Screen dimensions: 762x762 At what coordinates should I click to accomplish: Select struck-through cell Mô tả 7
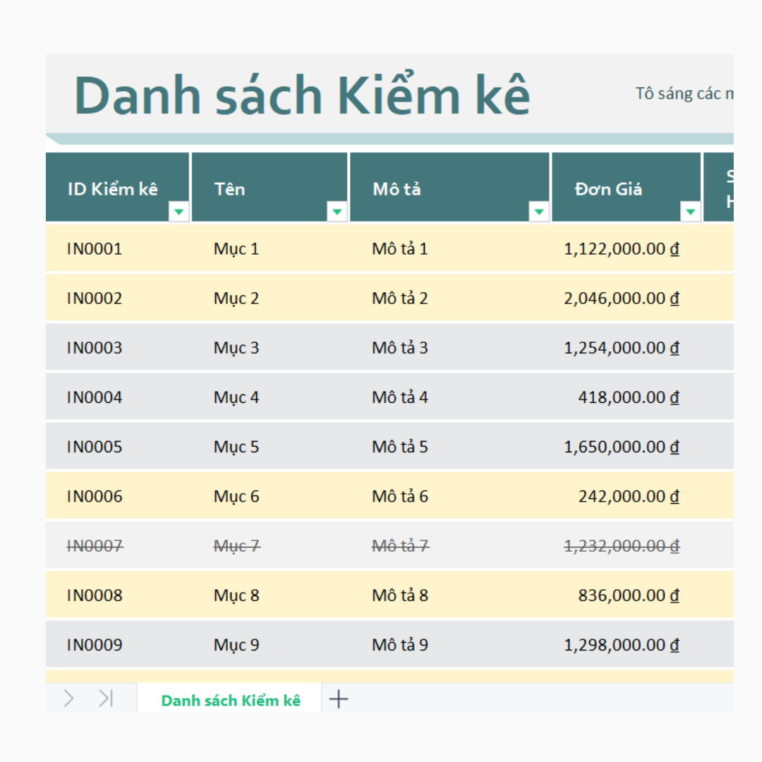[x=449, y=545]
